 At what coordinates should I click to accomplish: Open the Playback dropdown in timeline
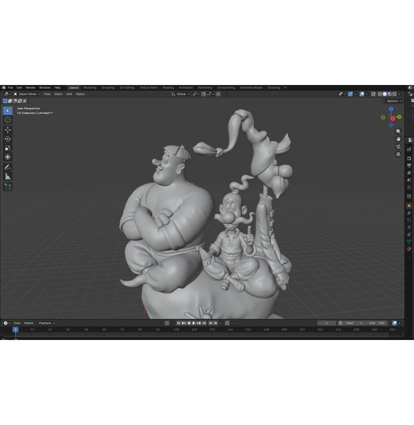[x=47, y=323]
